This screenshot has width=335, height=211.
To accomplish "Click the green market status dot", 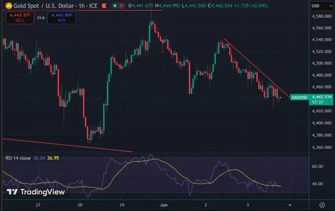I will coord(115,6).
